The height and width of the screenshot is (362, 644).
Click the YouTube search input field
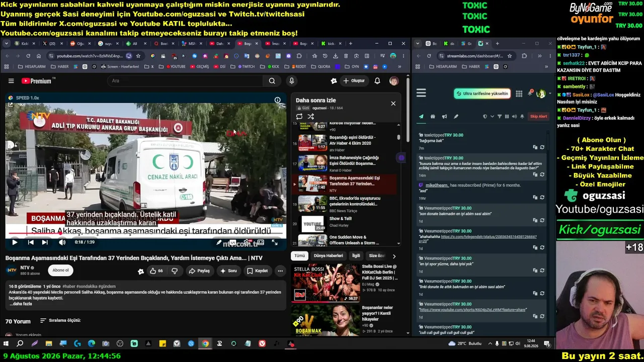[186, 81]
